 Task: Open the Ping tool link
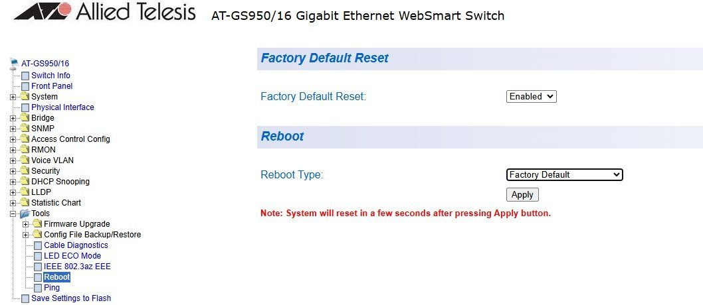[52, 288]
